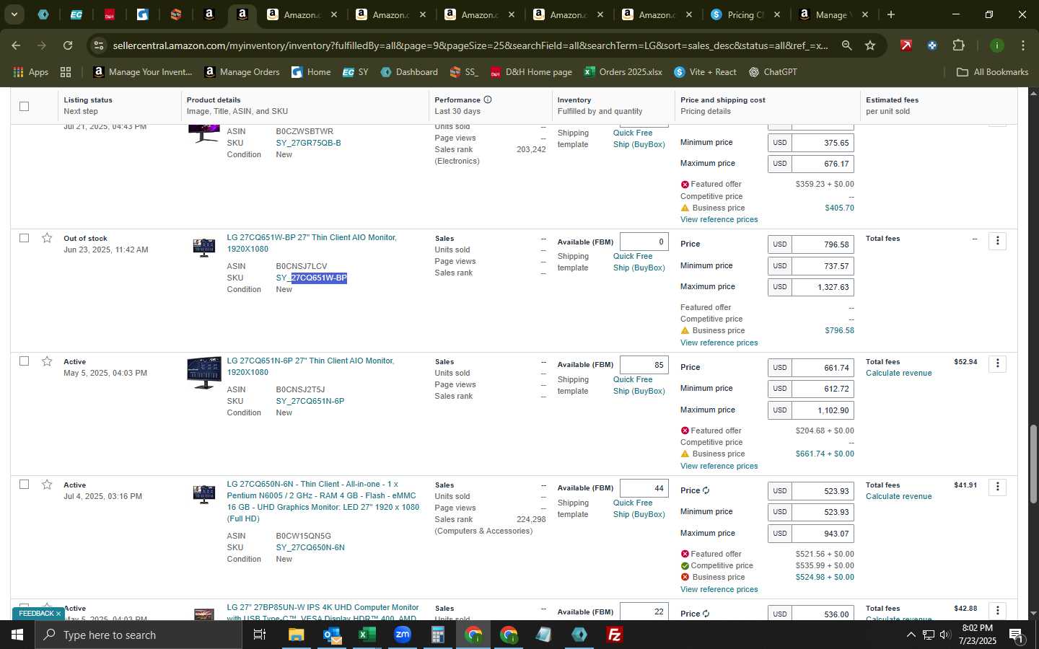Viewport: 1039px width, 649px height.
Task: Star the LG 27CQ651N-6P listing
Action: pyautogui.click(x=47, y=361)
